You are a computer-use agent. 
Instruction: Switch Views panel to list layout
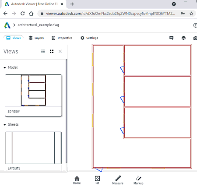click(43, 51)
